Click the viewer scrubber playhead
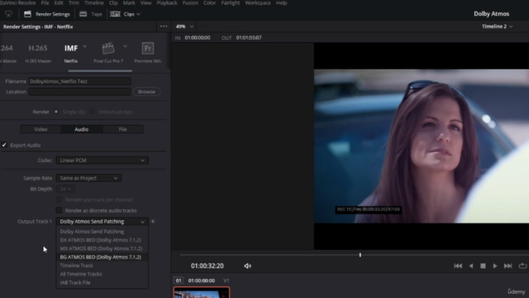 pos(360,255)
